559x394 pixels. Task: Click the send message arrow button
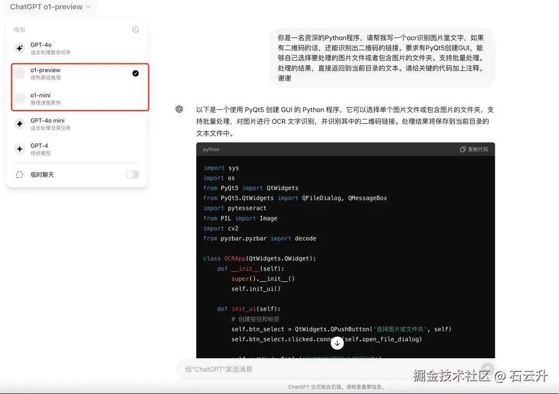pos(488,369)
